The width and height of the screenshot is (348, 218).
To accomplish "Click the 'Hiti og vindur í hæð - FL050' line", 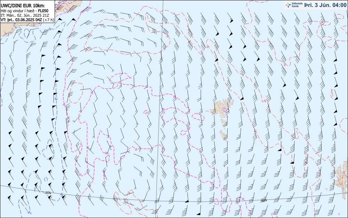I will tap(24, 11).
